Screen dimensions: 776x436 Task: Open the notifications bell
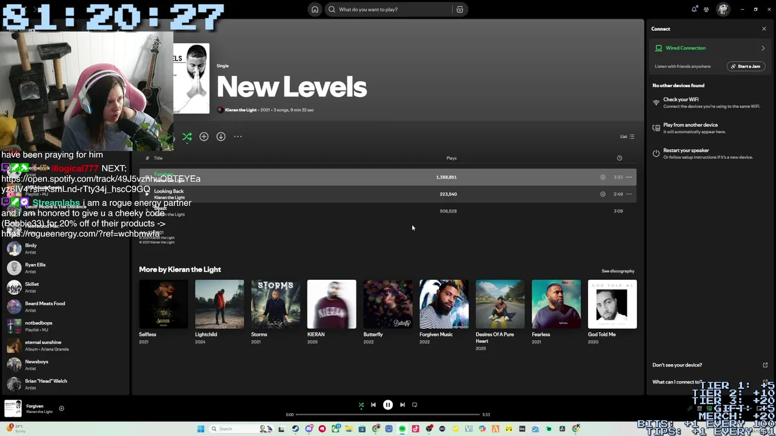694,9
